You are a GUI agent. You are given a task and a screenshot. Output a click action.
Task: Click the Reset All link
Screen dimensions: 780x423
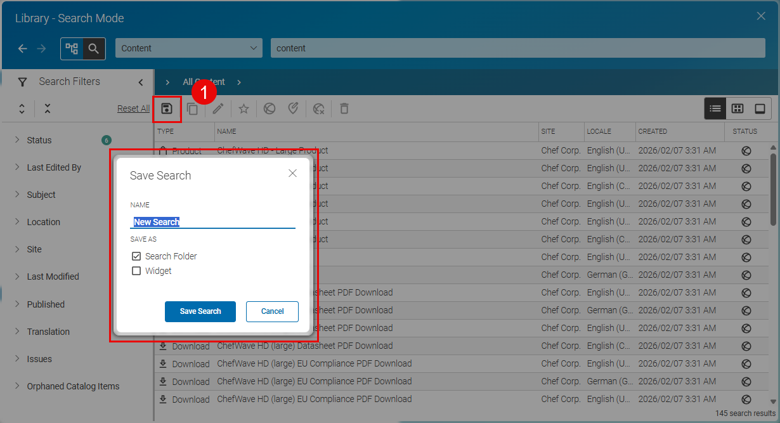(133, 108)
